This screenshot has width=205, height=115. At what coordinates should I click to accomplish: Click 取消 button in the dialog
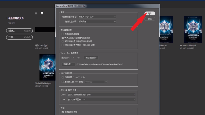(x=150, y=19)
